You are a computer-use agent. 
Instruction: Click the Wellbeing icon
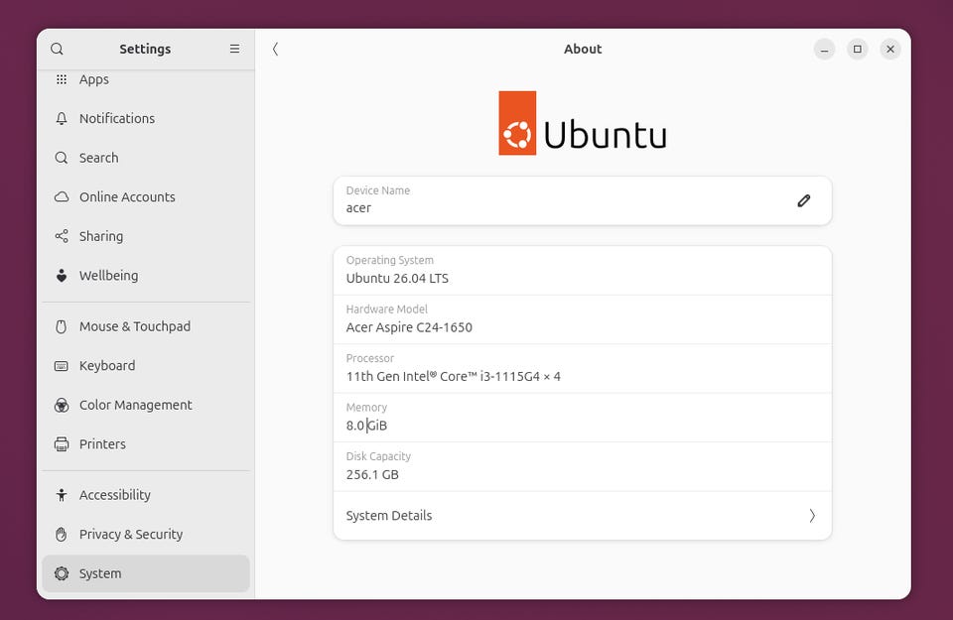pos(62,276)
